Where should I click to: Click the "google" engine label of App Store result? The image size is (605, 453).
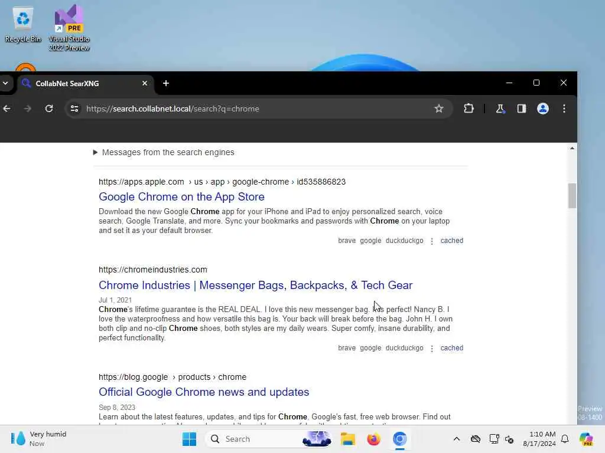point(370,241)
